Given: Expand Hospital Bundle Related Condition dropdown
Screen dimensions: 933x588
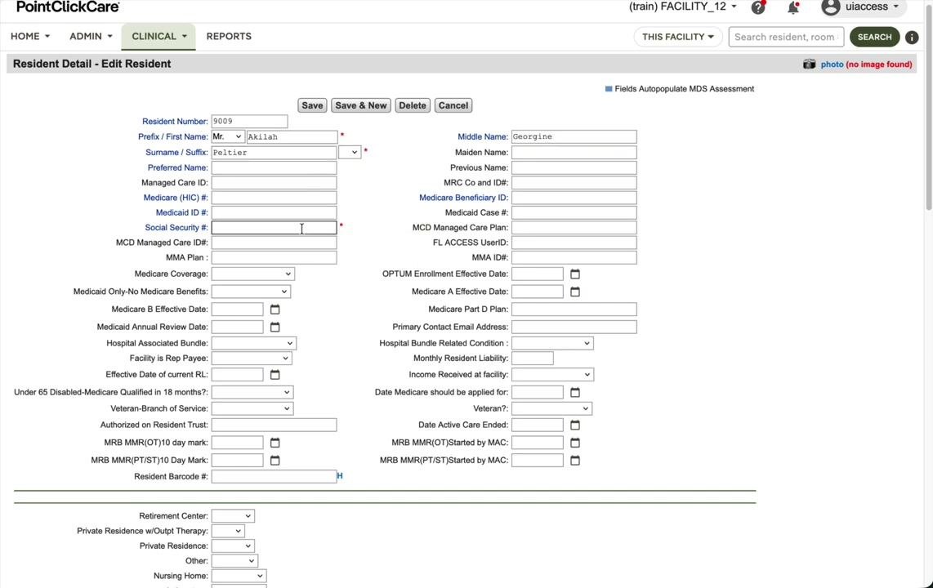Looking at the screenshot, I should (x=552, y=343).
